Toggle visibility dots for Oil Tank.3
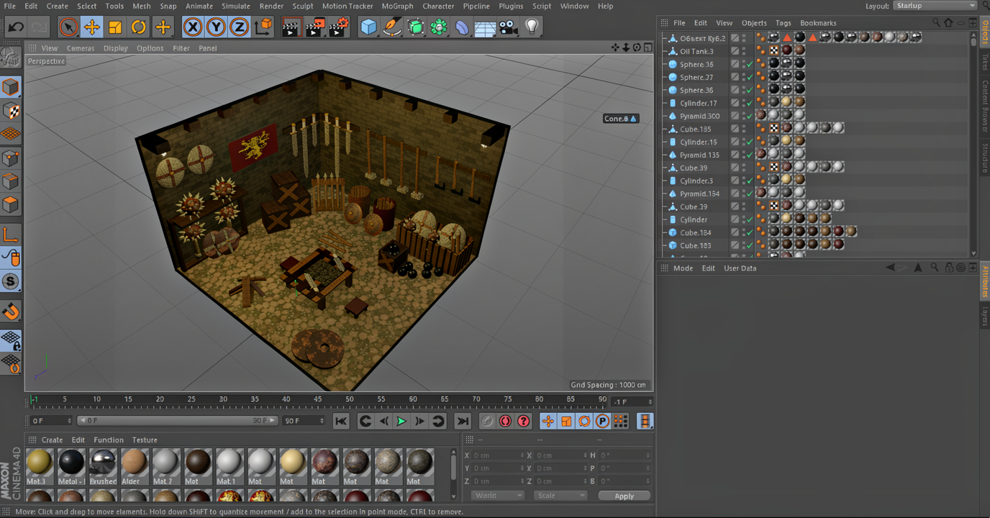 [744, 51]
